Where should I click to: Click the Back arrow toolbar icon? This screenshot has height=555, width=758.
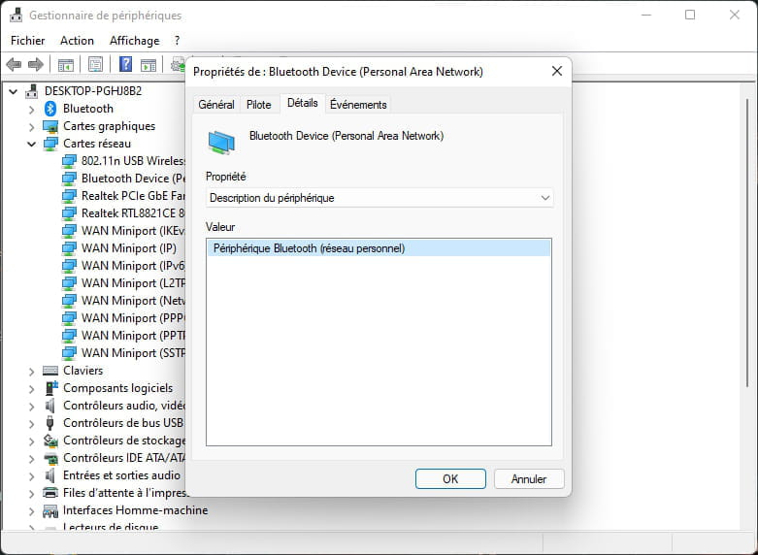click(14, 64)
